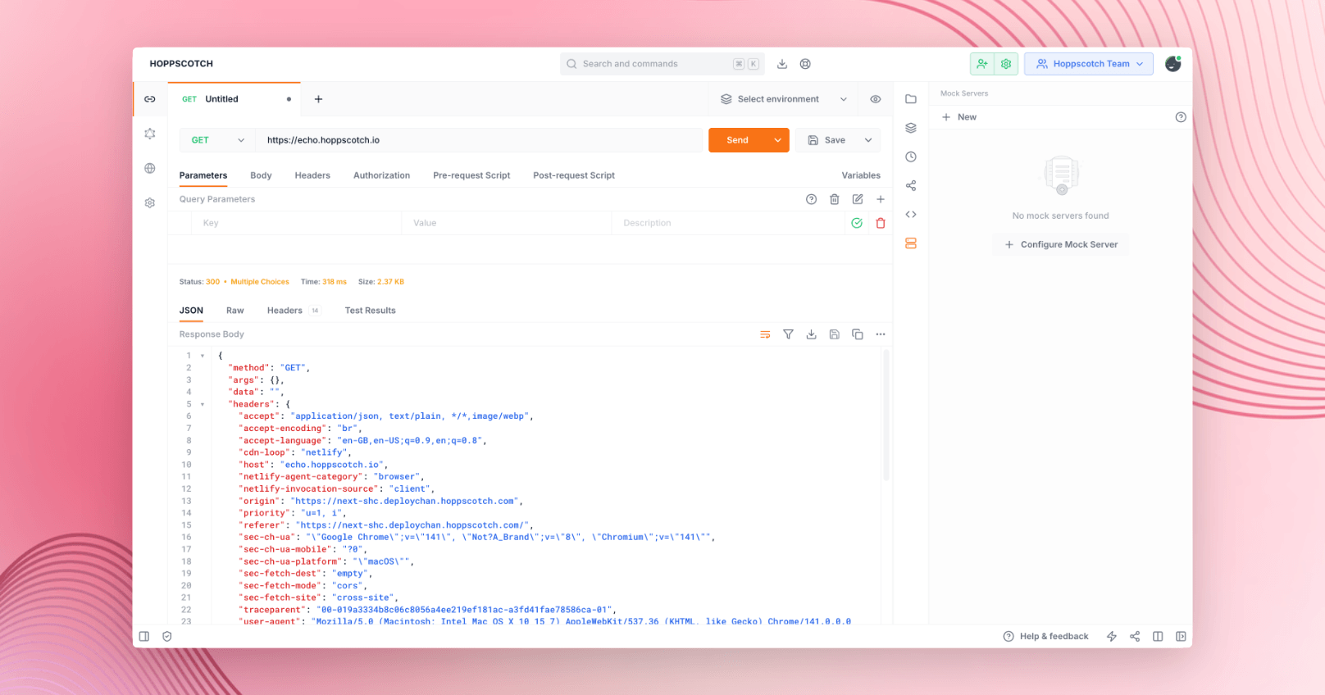Image resolution: width=1325 pixels, height=695 pixels.
Task: Click the Help & feedback link
Action: tap(1046, 637)
